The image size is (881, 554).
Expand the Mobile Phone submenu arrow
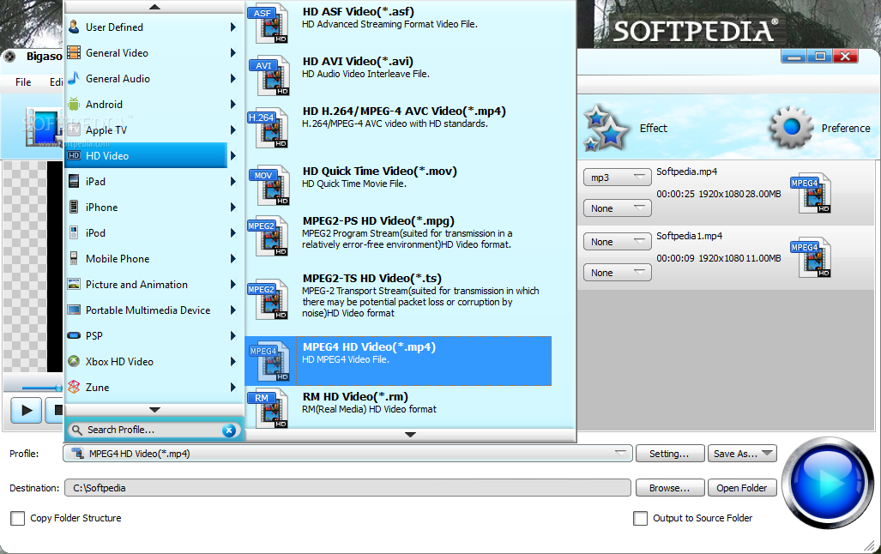coord(232,258)
